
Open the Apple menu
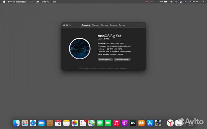4,2
